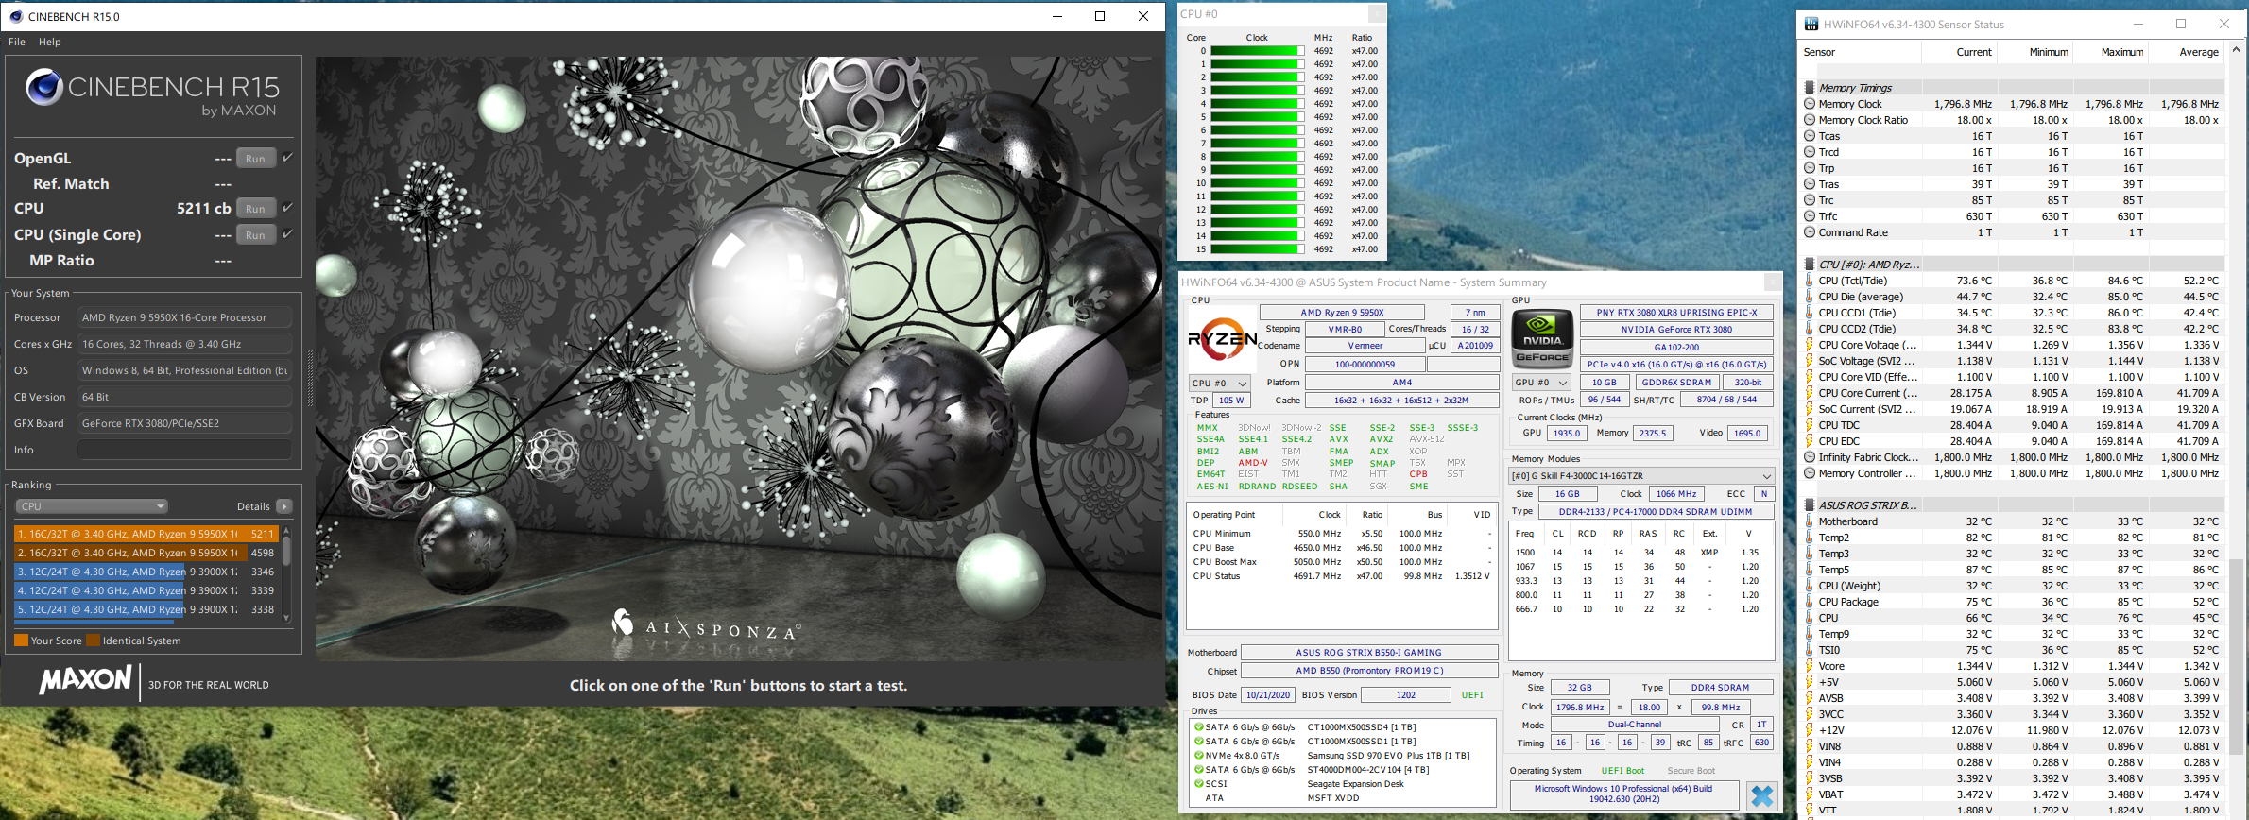Image resolution: width=2249 pixels, height=820 pixels.
Task: Open the File menu in Cinebench
Action: 17,42
